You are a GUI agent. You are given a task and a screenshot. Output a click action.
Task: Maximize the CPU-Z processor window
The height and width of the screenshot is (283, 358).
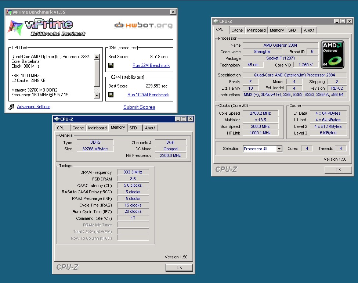pyautogui.click(x=343, y=21)
